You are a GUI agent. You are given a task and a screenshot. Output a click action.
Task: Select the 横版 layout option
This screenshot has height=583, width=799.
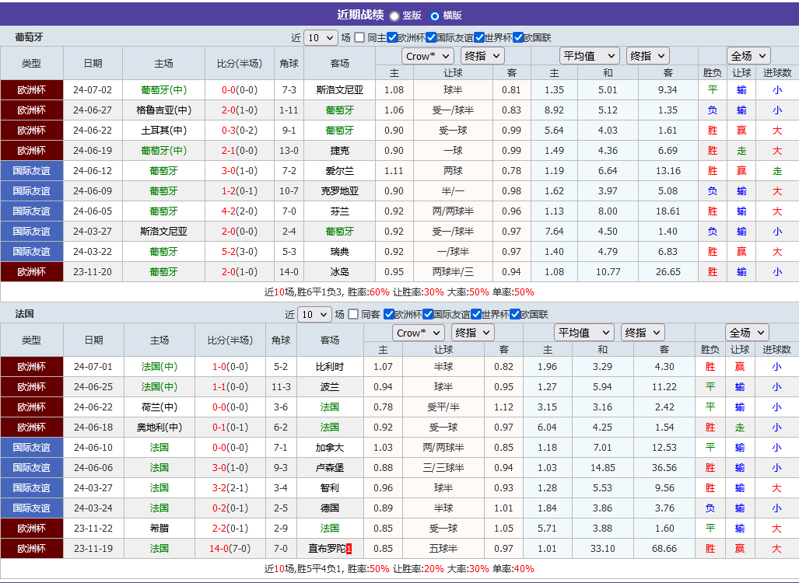coord(435,15)
